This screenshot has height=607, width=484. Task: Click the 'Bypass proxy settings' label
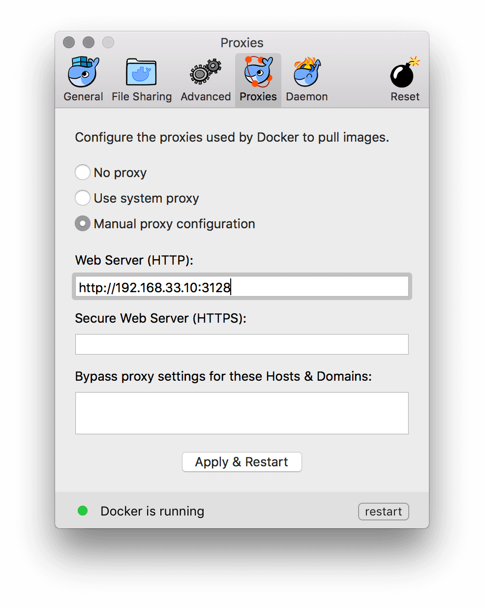224,376
